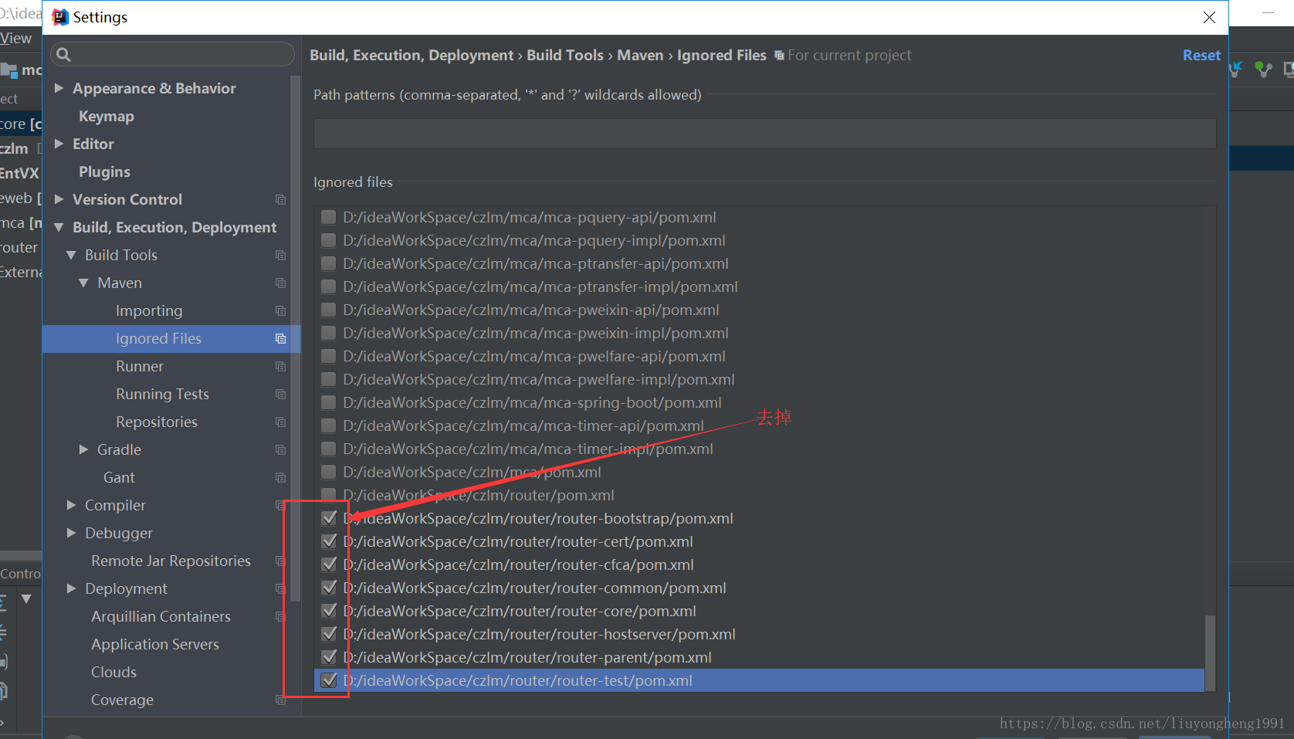This screenshot has width=1294, height=739.
Task: Expand the Debugger node
Action: [71, 533]
